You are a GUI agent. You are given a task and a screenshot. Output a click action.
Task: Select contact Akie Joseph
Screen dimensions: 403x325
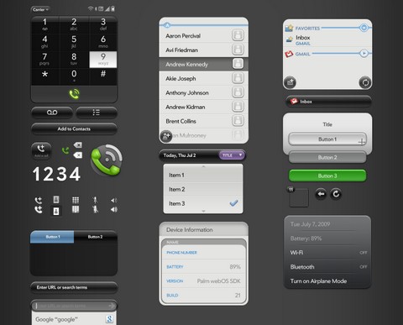point(203,78)
